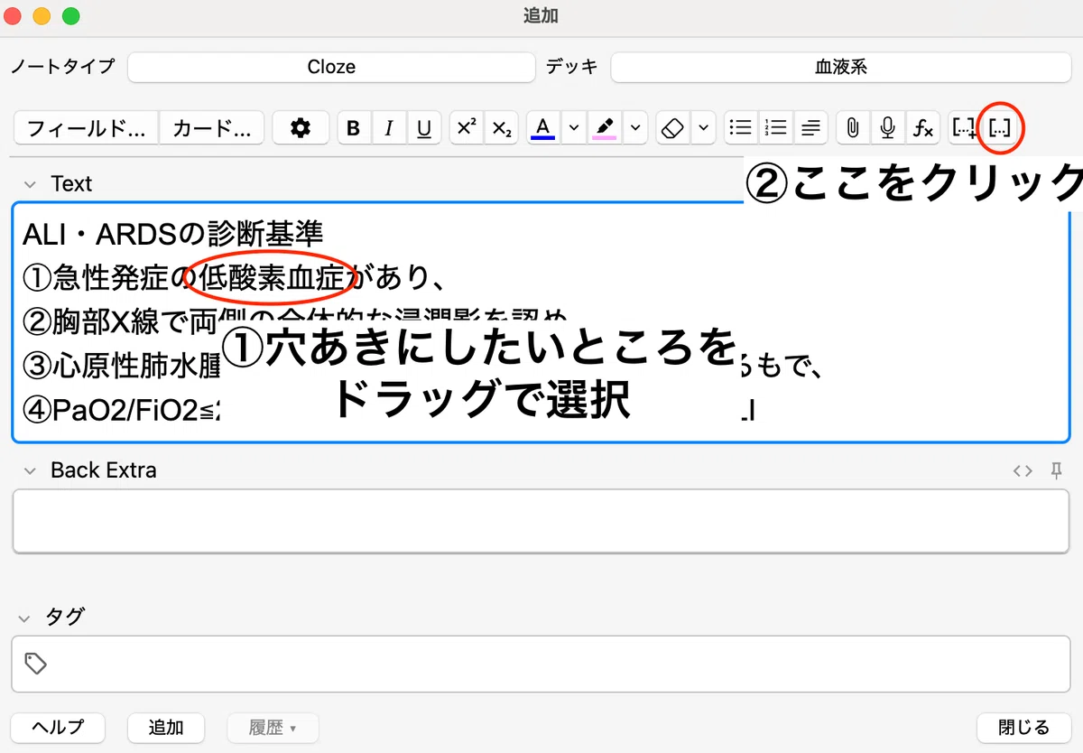Screen dimensions: 1083x753
Task: Click the ヘルプ button
Action: [x=58, y=727]
